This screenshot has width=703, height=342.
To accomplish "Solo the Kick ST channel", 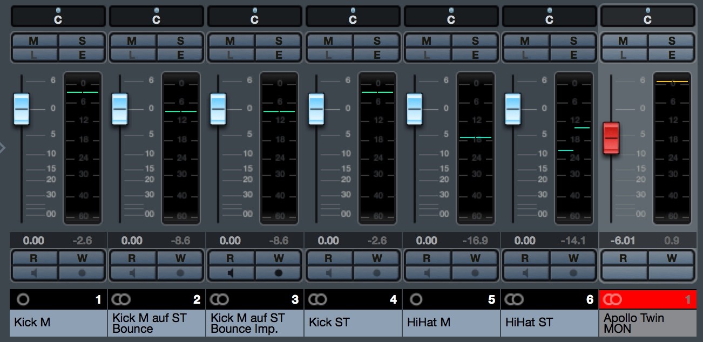I will (x=377, y=41).
